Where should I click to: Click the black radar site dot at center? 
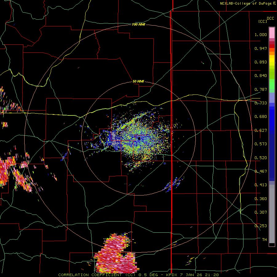pos(139,138)
